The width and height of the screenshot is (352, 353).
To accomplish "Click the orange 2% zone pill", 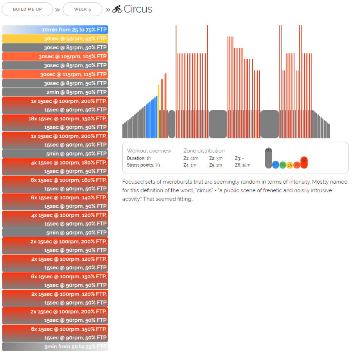I will click(297, 165).
